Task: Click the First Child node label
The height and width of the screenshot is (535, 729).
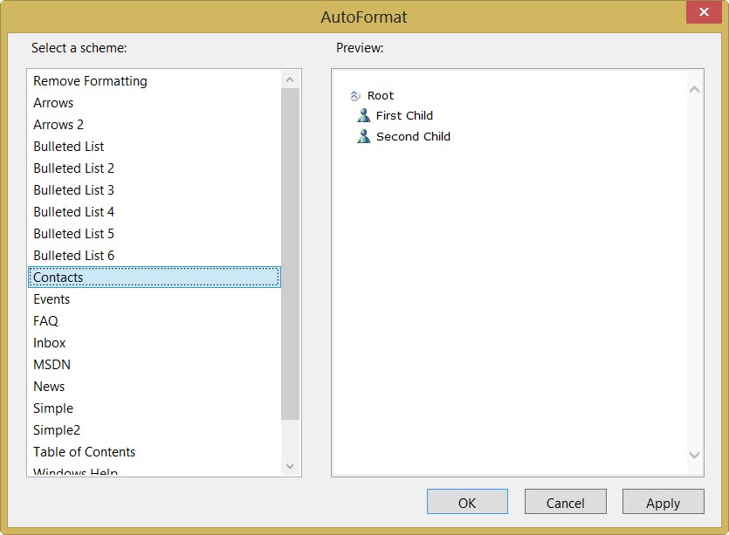Action: [x=404, y=116]
